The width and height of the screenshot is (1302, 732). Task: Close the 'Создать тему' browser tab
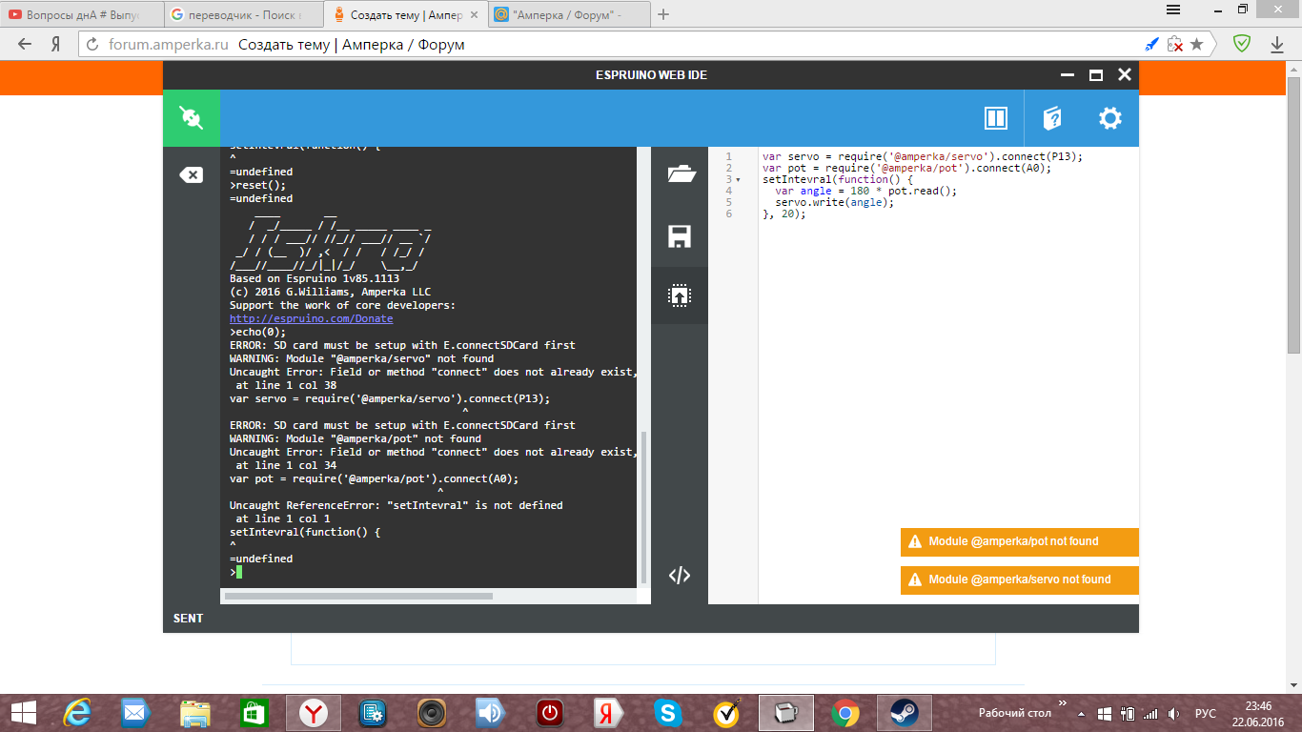[x=474, y=15]
